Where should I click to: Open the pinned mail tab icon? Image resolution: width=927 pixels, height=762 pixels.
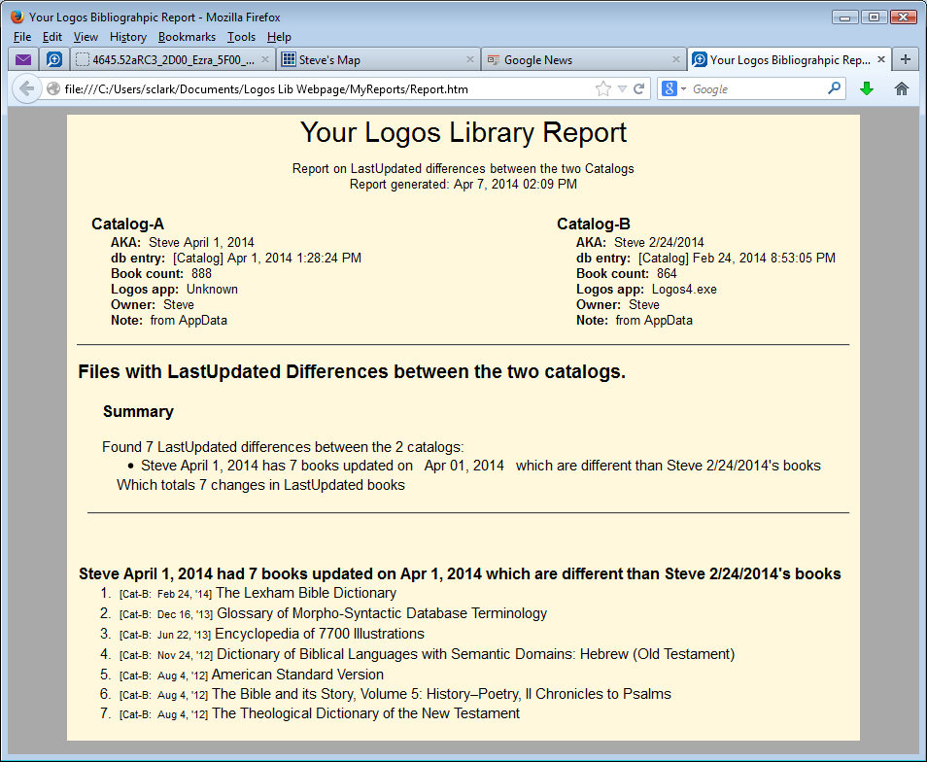pyautogui.click(x=23, y=59)
